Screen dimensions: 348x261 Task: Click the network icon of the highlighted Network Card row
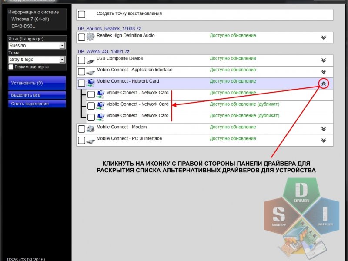point(90,83)
